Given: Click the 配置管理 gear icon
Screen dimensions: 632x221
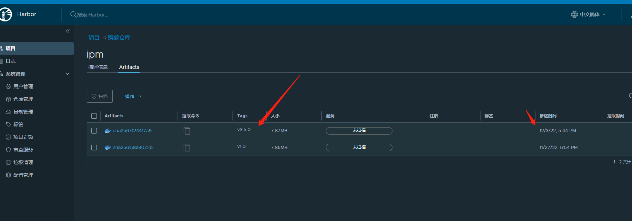Looking at the screenshot, I should coord(8,175).
